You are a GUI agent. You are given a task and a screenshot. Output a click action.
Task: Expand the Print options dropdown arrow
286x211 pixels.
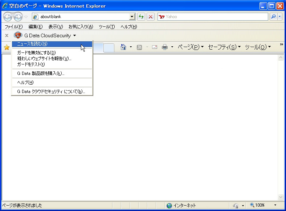pyautogui.click(x=172, y=47)
